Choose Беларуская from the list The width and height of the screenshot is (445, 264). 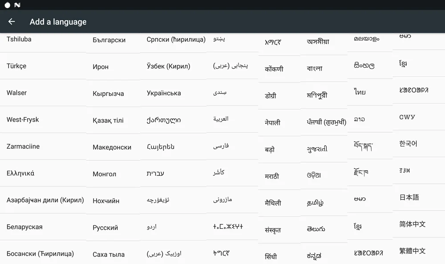[24, 227]
